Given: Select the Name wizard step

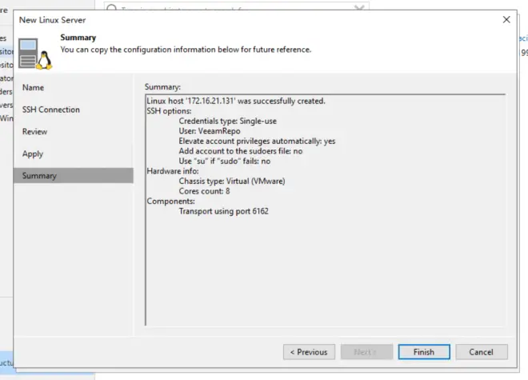Looking at the screenshot, I should coord(33,87).
